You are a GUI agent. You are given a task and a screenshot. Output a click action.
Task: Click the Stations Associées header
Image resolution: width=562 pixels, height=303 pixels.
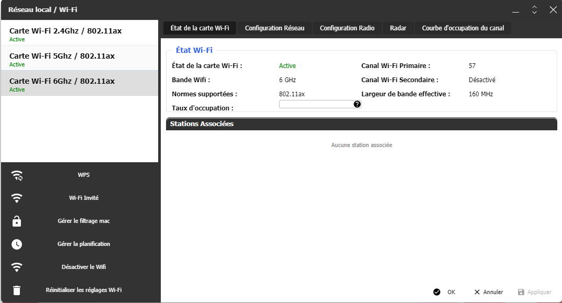(x=361, y=124)
